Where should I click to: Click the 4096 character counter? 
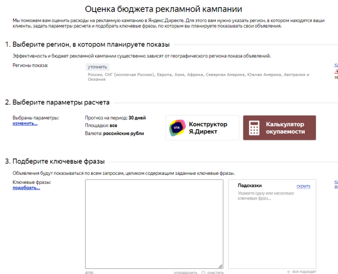(x=89, y=272)
